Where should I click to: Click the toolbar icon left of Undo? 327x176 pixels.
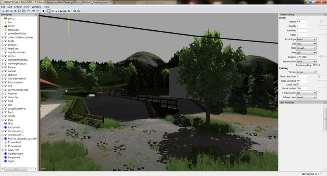[28, 11]
